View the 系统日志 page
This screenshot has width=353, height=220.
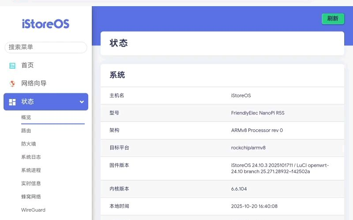coord(31,157)
